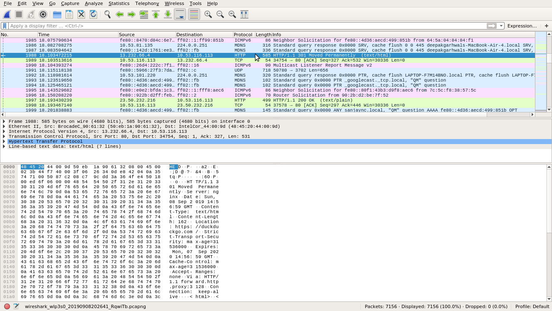Sort by Time column header
This screenshot has width=552, height=311.
[78, 35]
